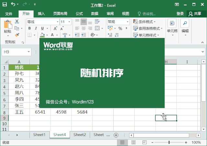Toggle wrap text
Image resolution: width=207 pixels, height=146 pixels.
[97, 21]
